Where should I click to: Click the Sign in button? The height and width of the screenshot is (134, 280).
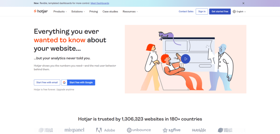click(202, 11)
